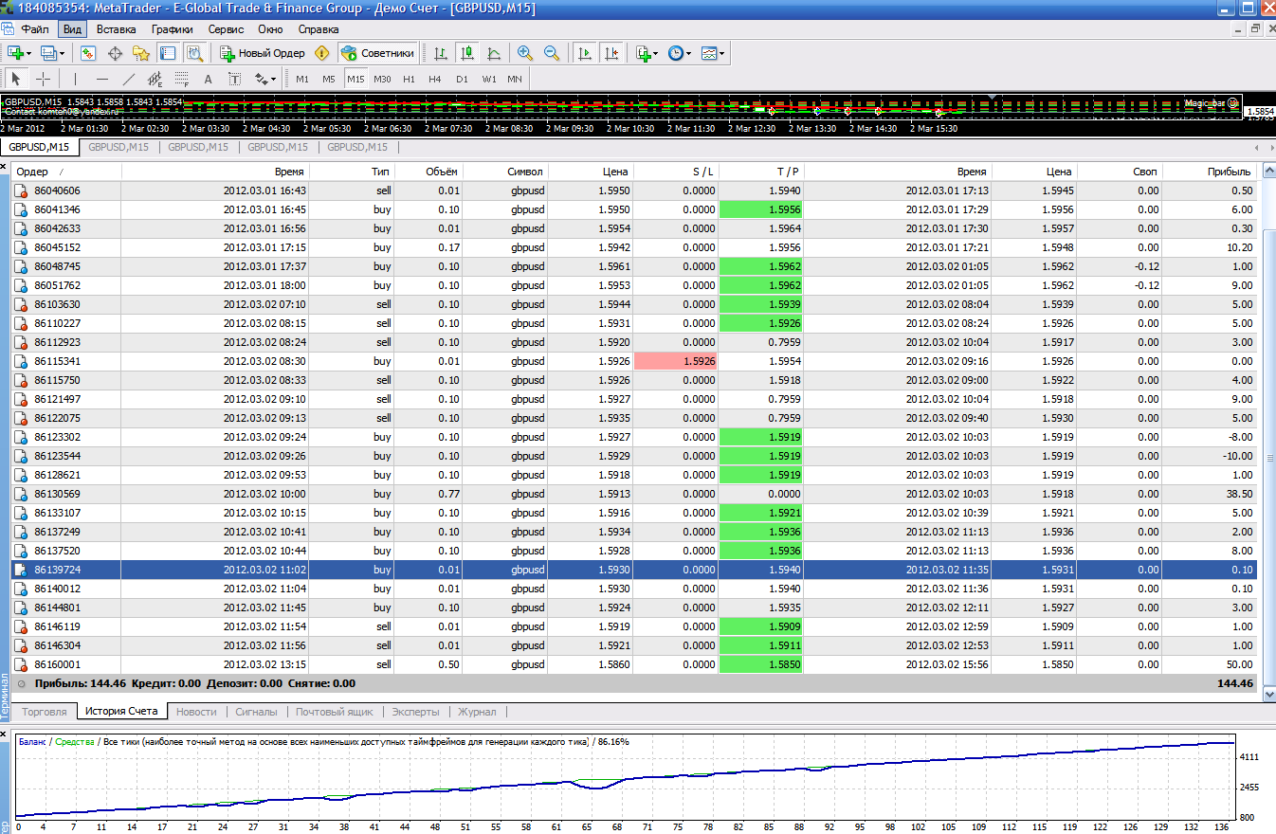Switch chart to candlesticks icon

[x=466, y=53]
